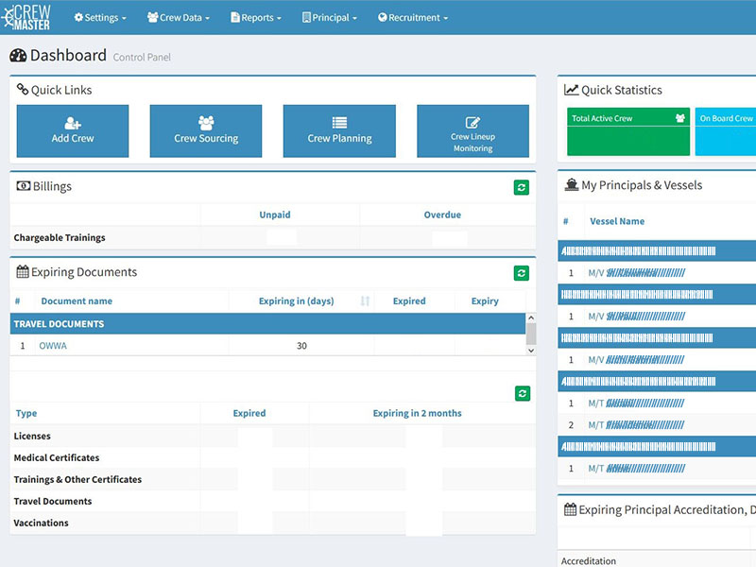Open the Crew Data dropdown menu
The width and height of the screenshot is (756, 567).
tap(179, 17)
